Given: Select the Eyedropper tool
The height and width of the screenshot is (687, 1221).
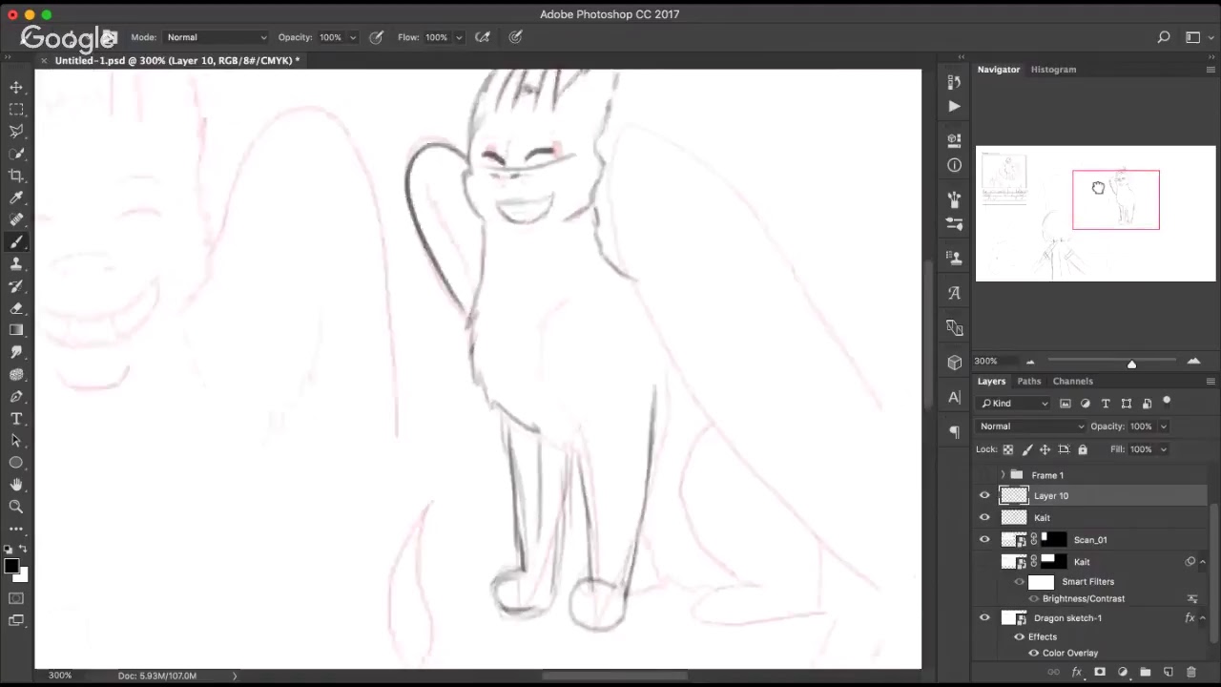Looking at the screenshot, I should click(16, 198).
